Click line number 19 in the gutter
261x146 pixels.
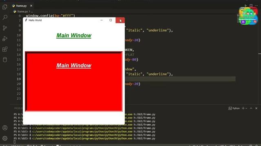[x=19, y=79]
